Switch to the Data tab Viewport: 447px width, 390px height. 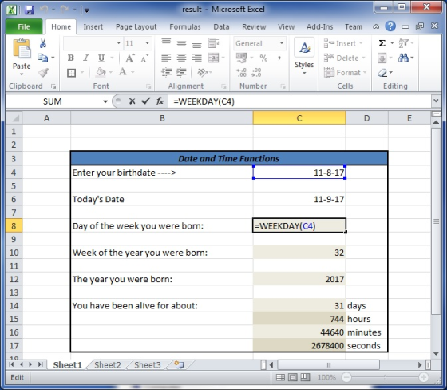[x=221, y=27]
